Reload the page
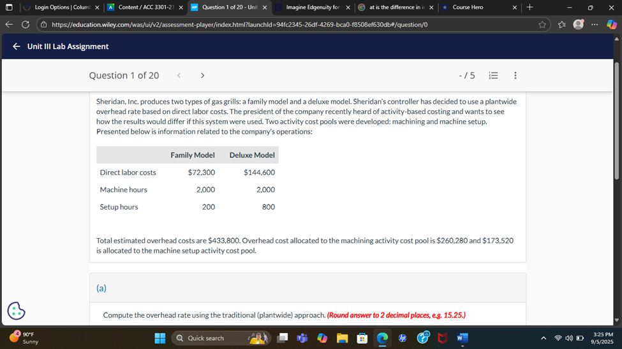The width and height of the screenshot is (622, 349). pyautogui.click(x=26, y=25)
